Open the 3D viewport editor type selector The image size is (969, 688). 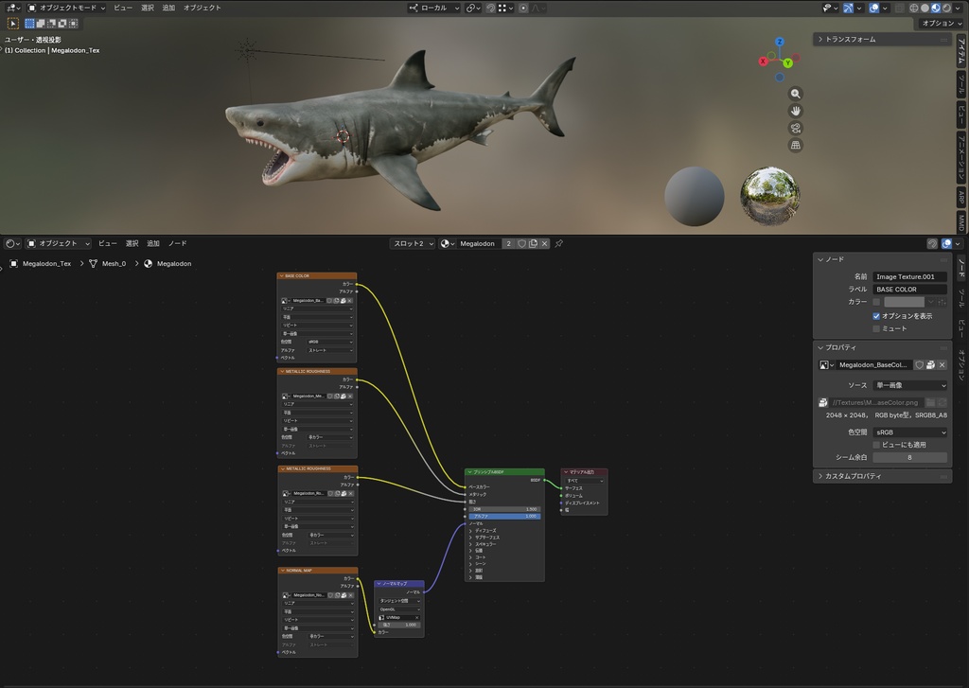(x=12, y=8)
